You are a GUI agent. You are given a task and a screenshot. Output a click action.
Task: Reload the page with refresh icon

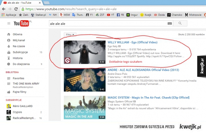pyautogui.click(x=16, y=9)
